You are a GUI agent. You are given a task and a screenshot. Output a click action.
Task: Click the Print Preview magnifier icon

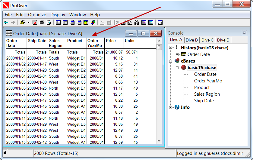pyautogui.click(x=49, y=22)
